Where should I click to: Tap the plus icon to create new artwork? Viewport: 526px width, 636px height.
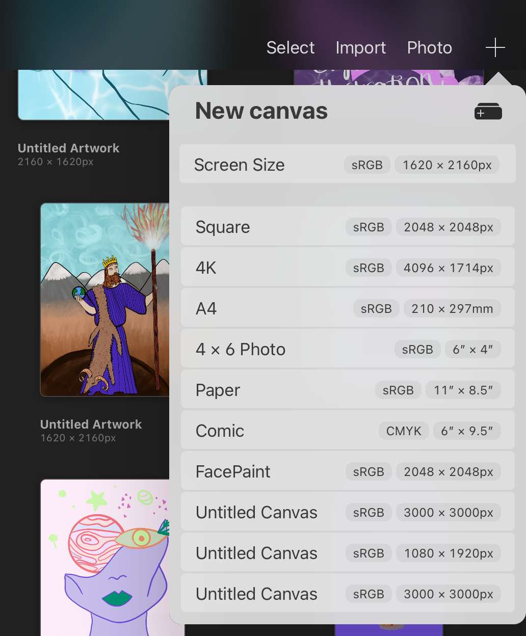[494, 47]
